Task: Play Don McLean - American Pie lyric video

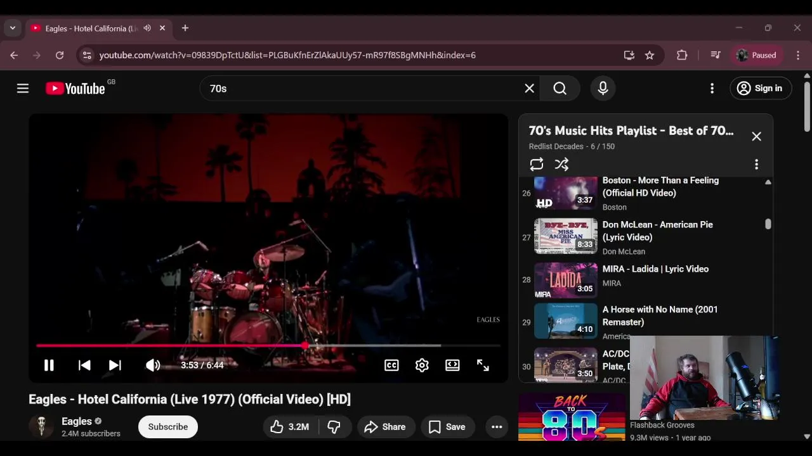Action: [x=657, y=231]
